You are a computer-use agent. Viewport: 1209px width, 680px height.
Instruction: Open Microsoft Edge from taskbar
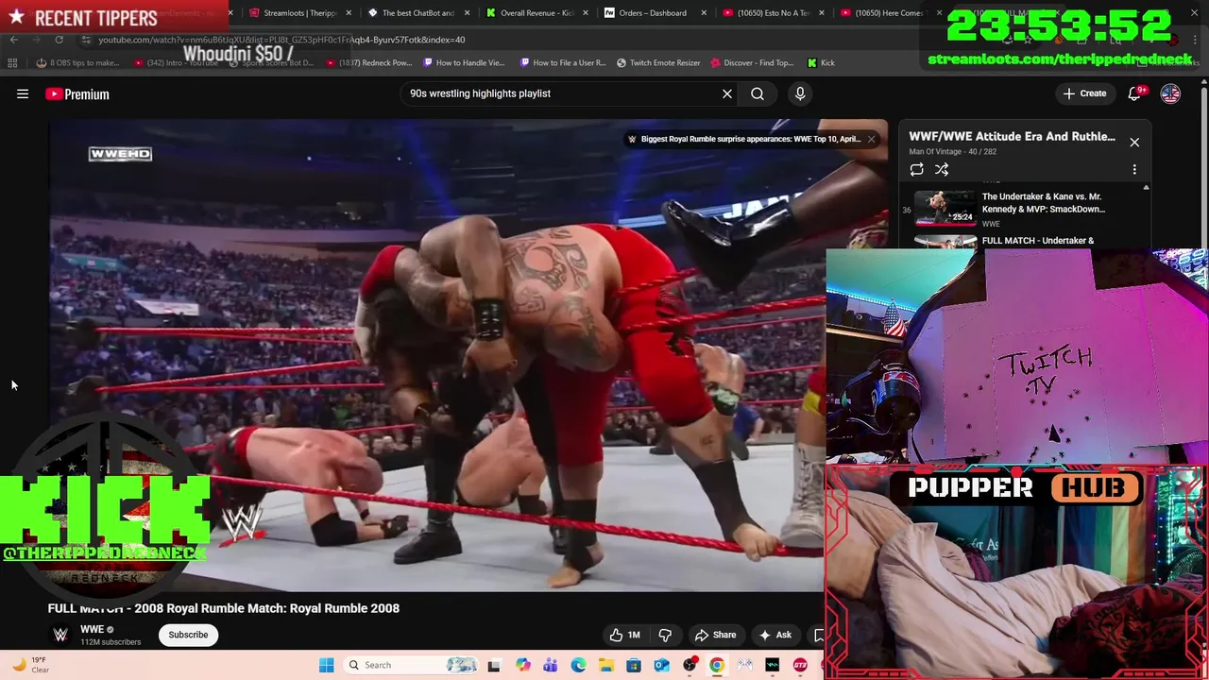578,665
